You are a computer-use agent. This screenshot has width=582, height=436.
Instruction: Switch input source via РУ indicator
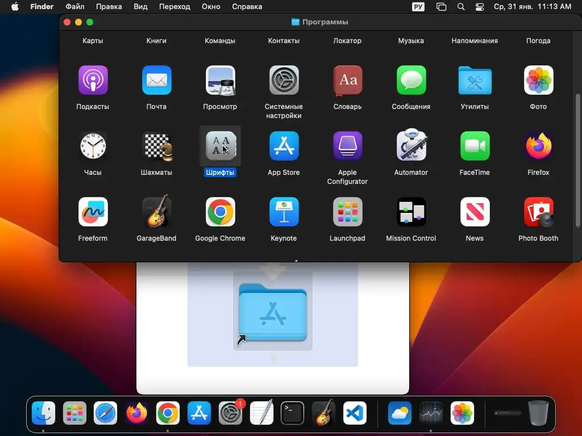point(418,7)
